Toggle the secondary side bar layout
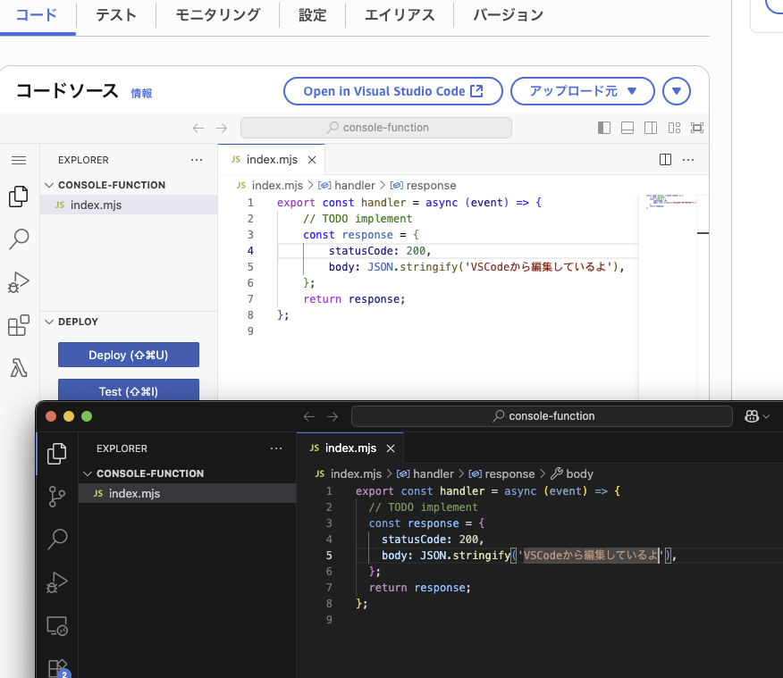Screen dimensions: 783x678 click(x=651, y=128)
